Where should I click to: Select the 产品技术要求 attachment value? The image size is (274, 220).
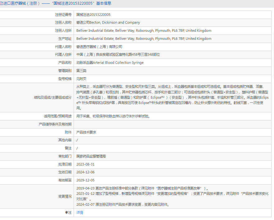pos(86,132)
